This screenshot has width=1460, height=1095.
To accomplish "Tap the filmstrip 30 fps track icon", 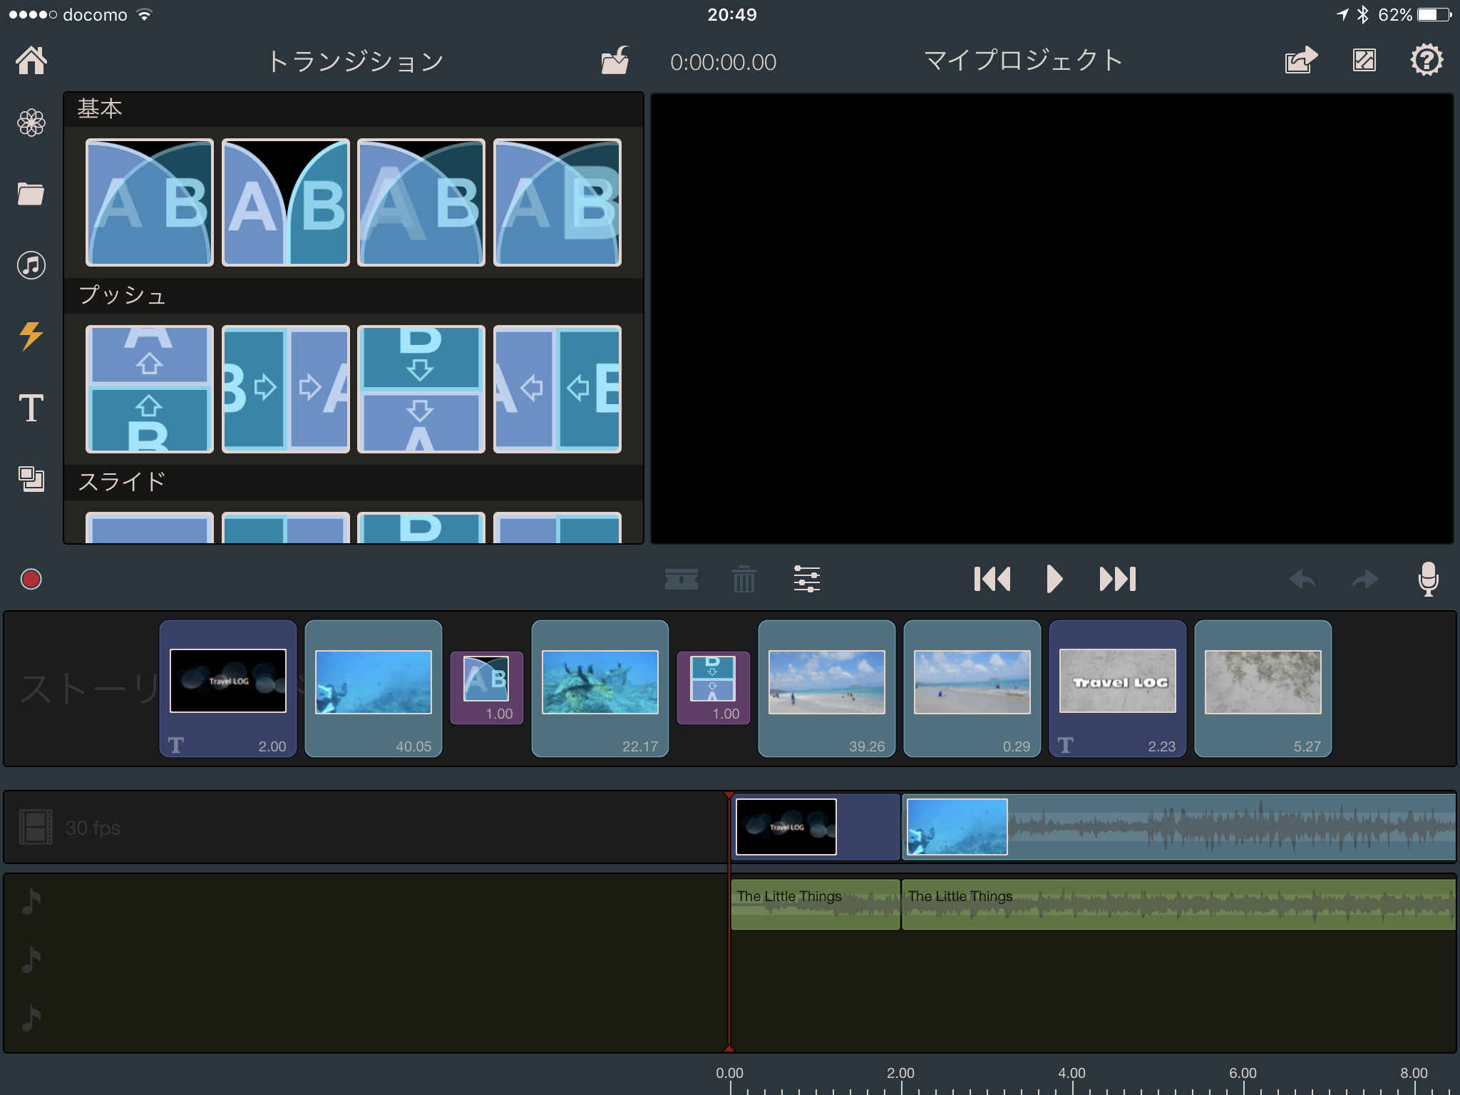I will coord(36,827).
